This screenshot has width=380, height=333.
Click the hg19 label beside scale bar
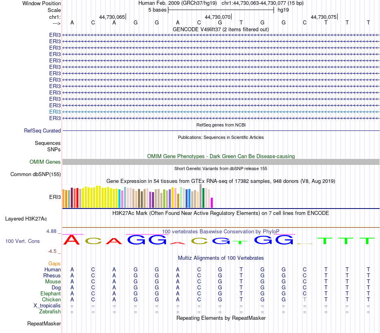(283, 10)
